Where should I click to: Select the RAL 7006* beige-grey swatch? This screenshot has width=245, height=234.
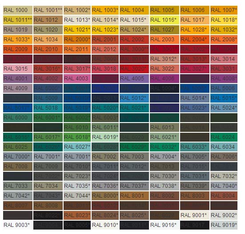click(x=224, y=157)
